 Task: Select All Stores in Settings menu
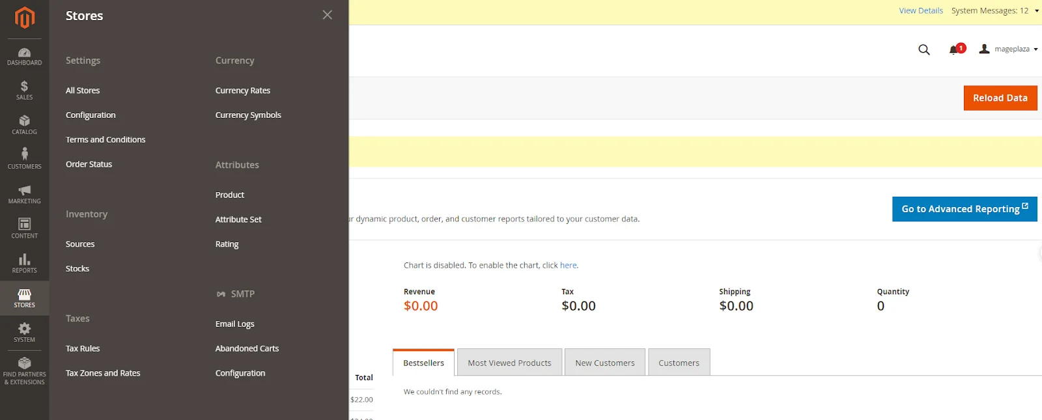coord(83,91)
